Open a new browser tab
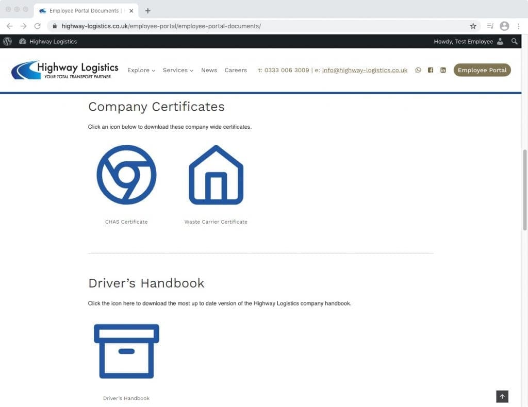The height and width of the screenshot is (407, 528). [x=148, y=10]
